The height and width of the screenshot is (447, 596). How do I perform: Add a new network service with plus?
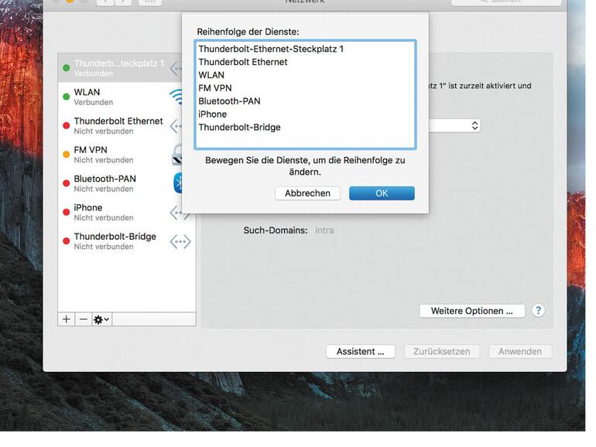(66, 319)
